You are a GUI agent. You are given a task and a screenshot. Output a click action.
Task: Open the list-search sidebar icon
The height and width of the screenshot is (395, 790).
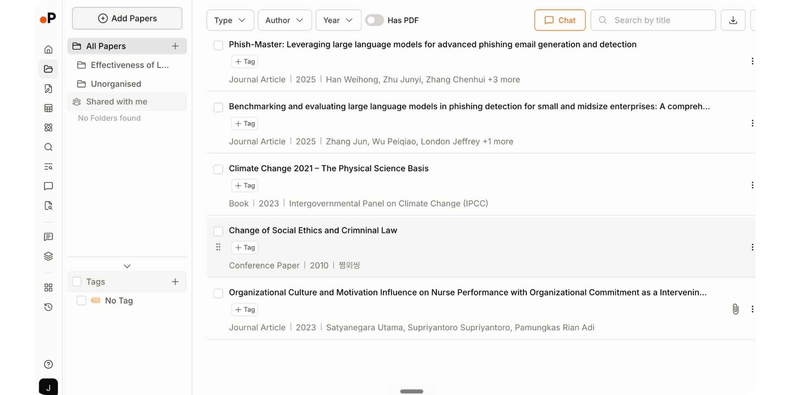pos(48,167)
